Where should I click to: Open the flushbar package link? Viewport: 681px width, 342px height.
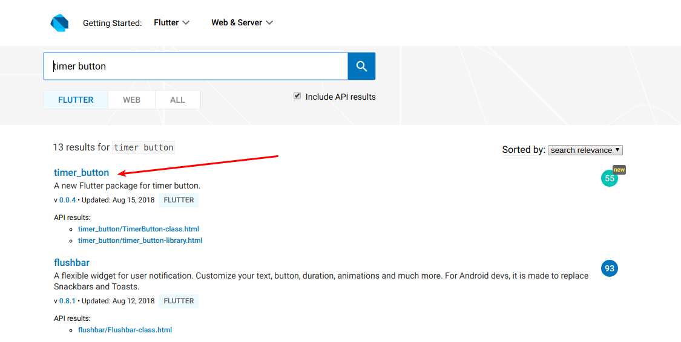click(x=71, y=263)
